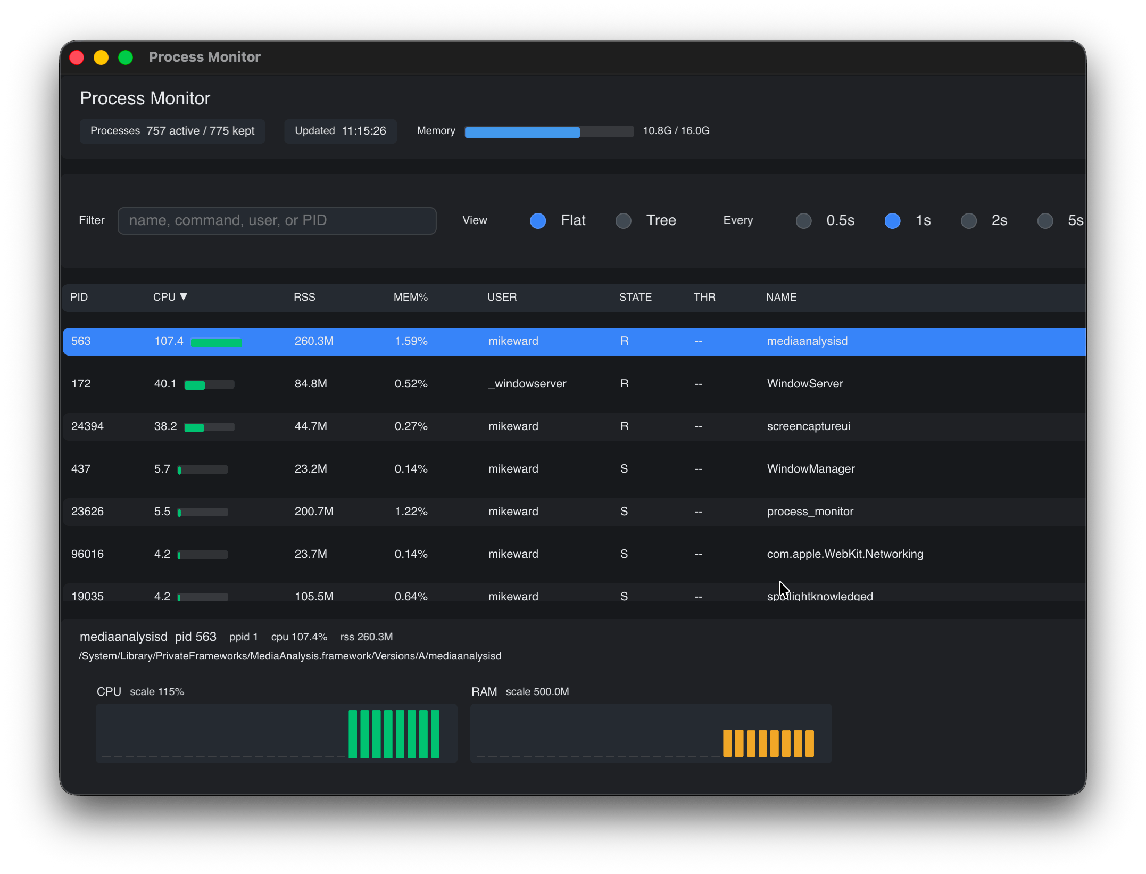Screen dimensions: 1146x874
Task: Select the com.apple.WebKit.Networking row
Action: coord(574,554)
